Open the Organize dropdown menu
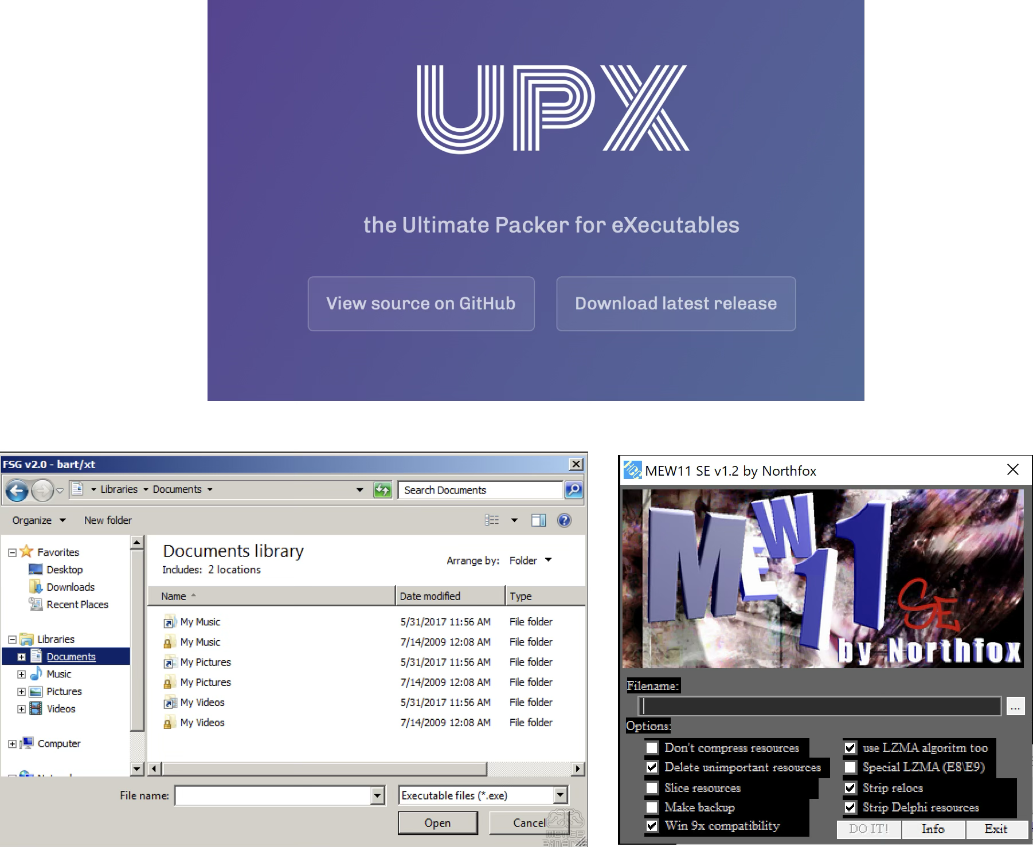 click(x=39, y=520)
